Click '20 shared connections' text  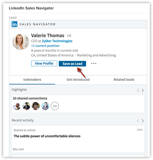click(30, 98)
